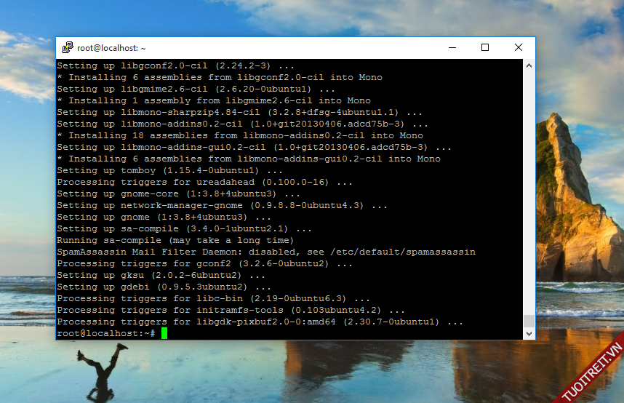Click the root@localhost:~# shell prompt
The image size is (624, 403).
pos(105,333)
